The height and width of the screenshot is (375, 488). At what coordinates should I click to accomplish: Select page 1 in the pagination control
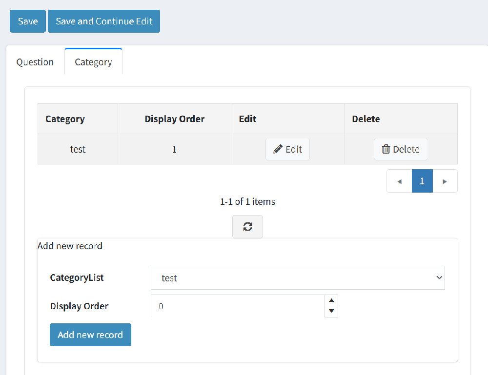pyautogui.click(x=422, y=181)
